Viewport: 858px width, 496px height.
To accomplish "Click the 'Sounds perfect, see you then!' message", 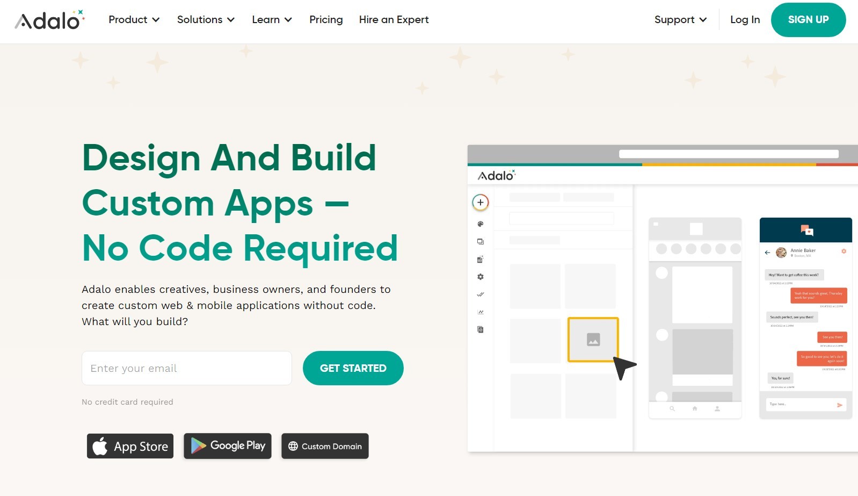I will pyautogui.click(x=792, y=317).
